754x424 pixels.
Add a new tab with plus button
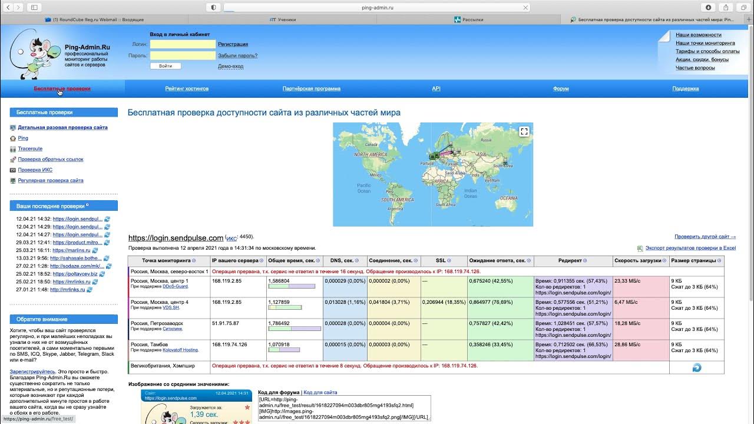pyautogui.click(x=749, y=19)
